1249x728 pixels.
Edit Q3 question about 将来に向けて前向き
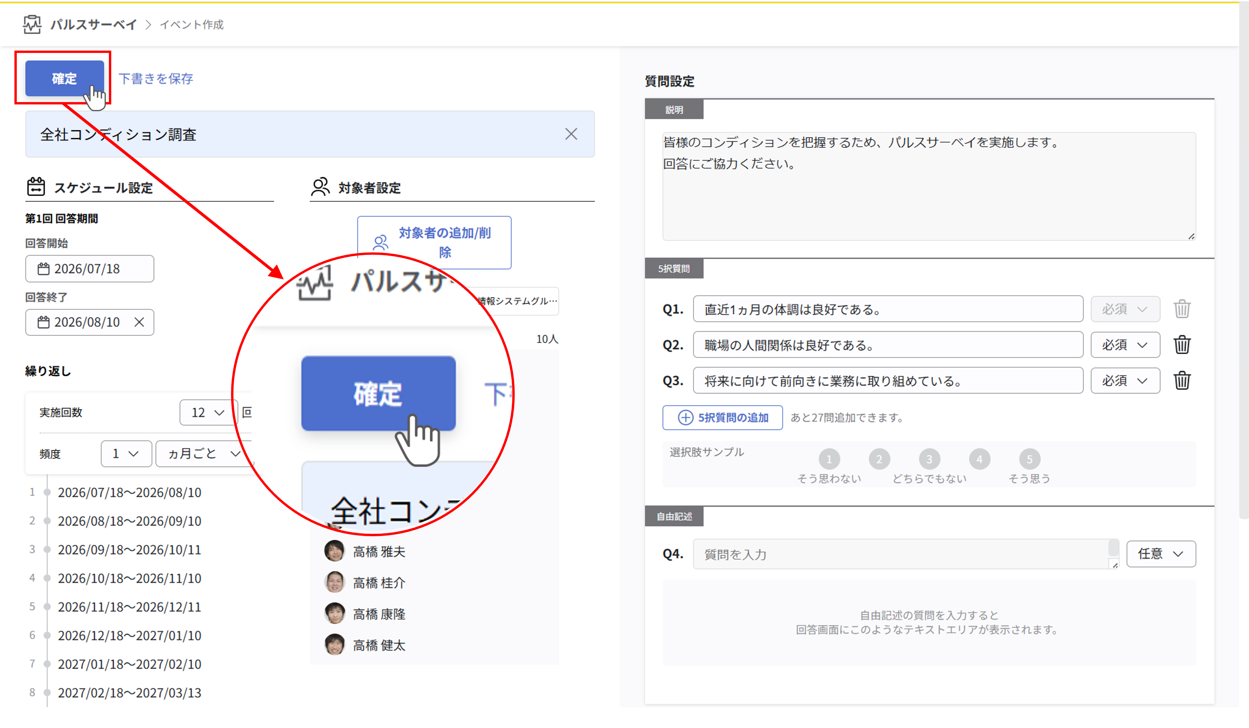click(x=888, y=380)
